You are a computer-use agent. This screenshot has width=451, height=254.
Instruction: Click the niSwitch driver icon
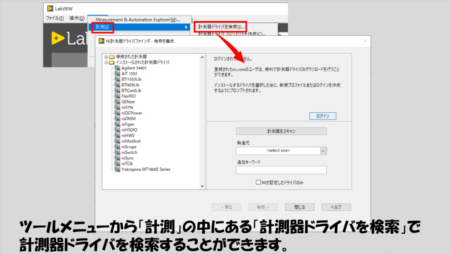pyautogui.click(x=117, y=153)
